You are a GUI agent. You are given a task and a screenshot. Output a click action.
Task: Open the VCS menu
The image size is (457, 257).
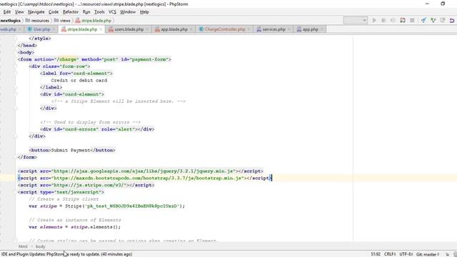112,12
